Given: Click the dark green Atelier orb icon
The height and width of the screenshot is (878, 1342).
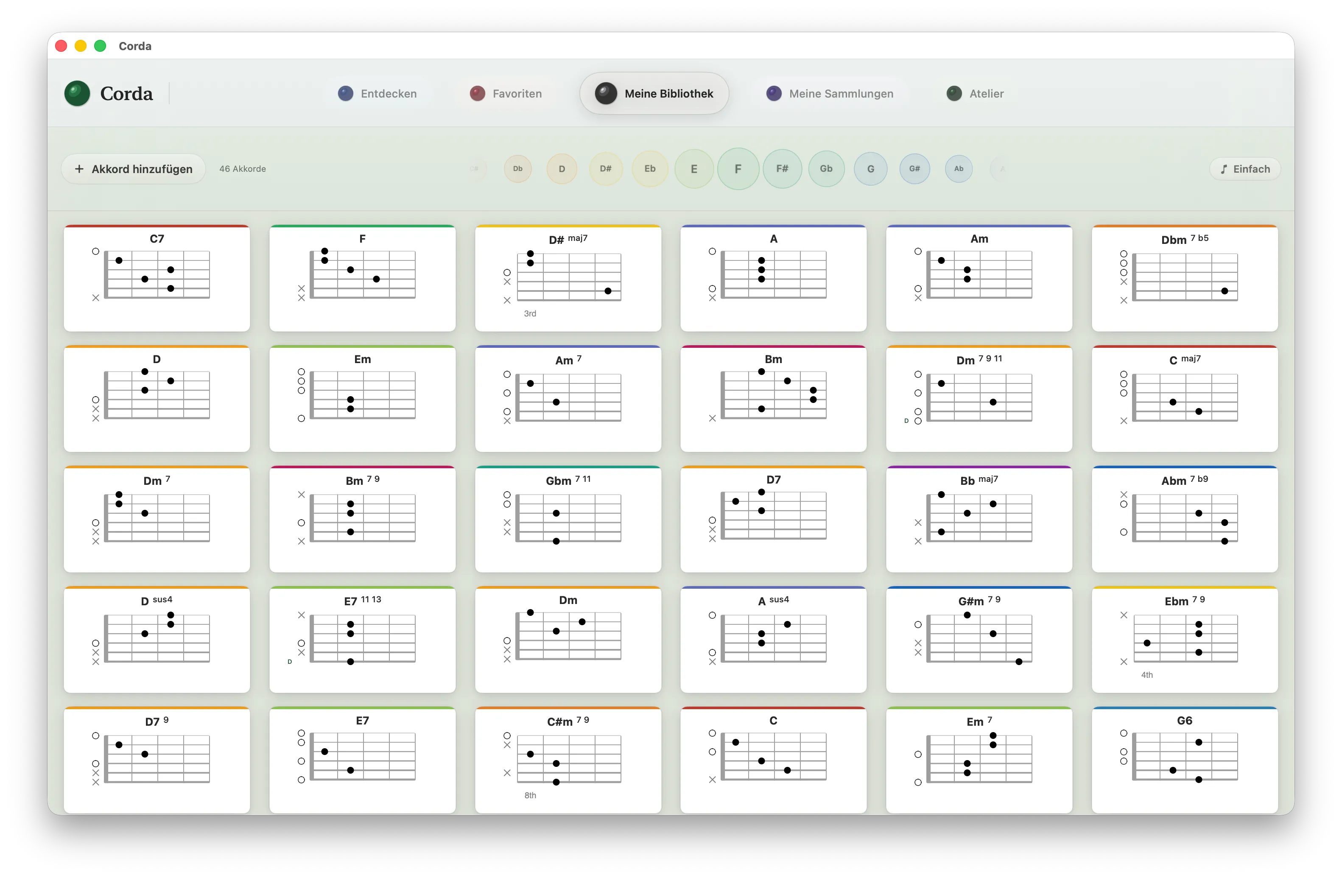Looking at the screenshot, I should [954, 94].
